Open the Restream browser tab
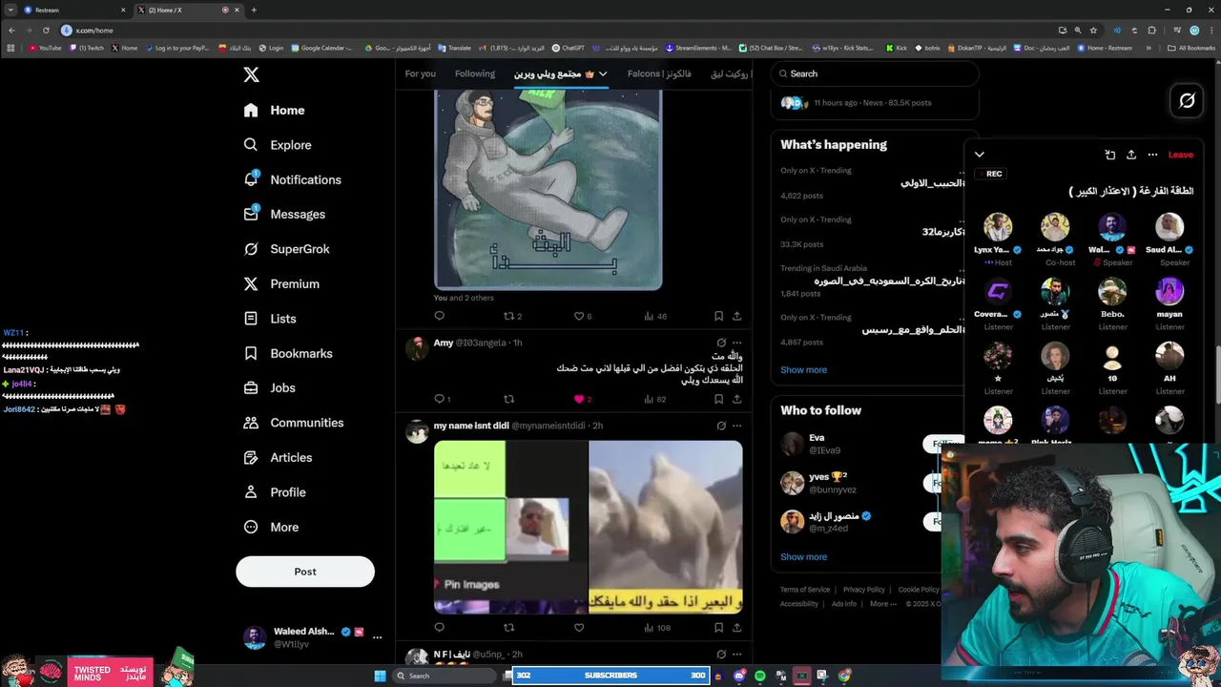Viewport: 1221px width, 687px height. pyautogui.click(x=74, y=10)
